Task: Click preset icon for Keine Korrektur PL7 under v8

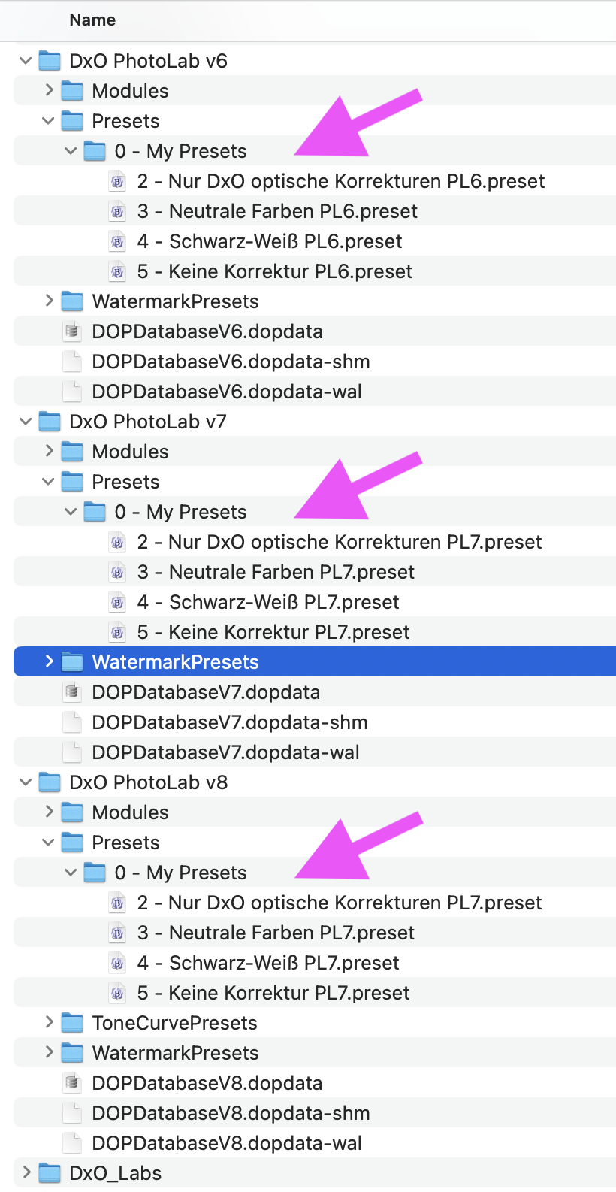Action: coord(117,993)
